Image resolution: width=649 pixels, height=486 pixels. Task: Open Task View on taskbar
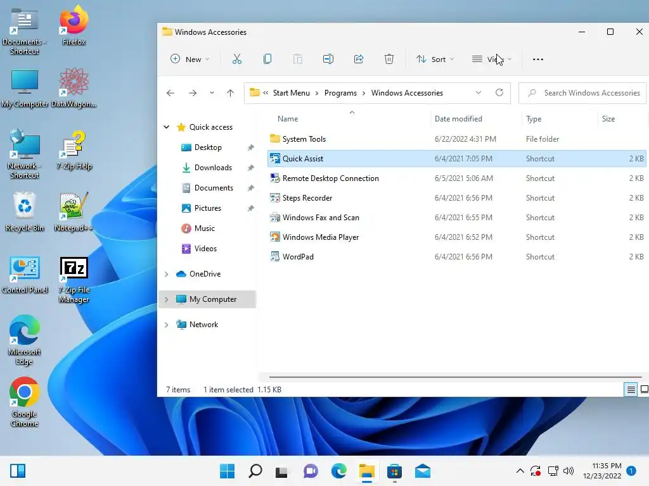tap(281, 471)
